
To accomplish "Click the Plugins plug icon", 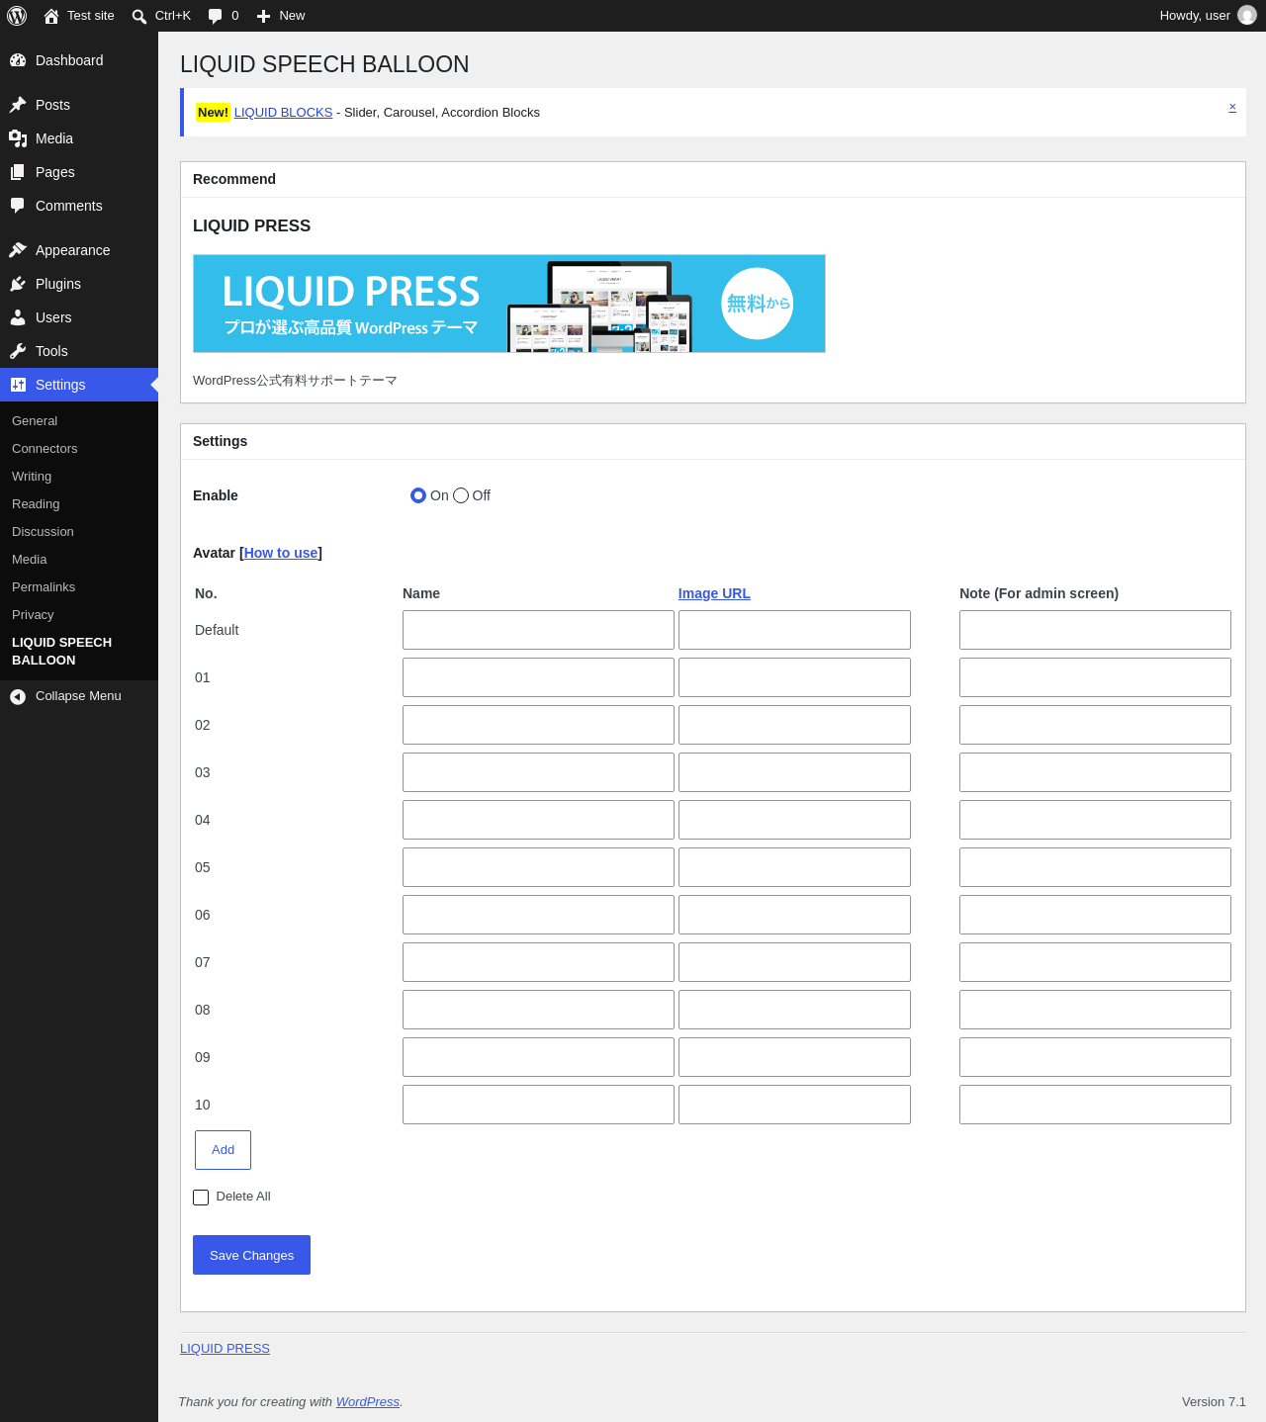I will tap(18, 284).
